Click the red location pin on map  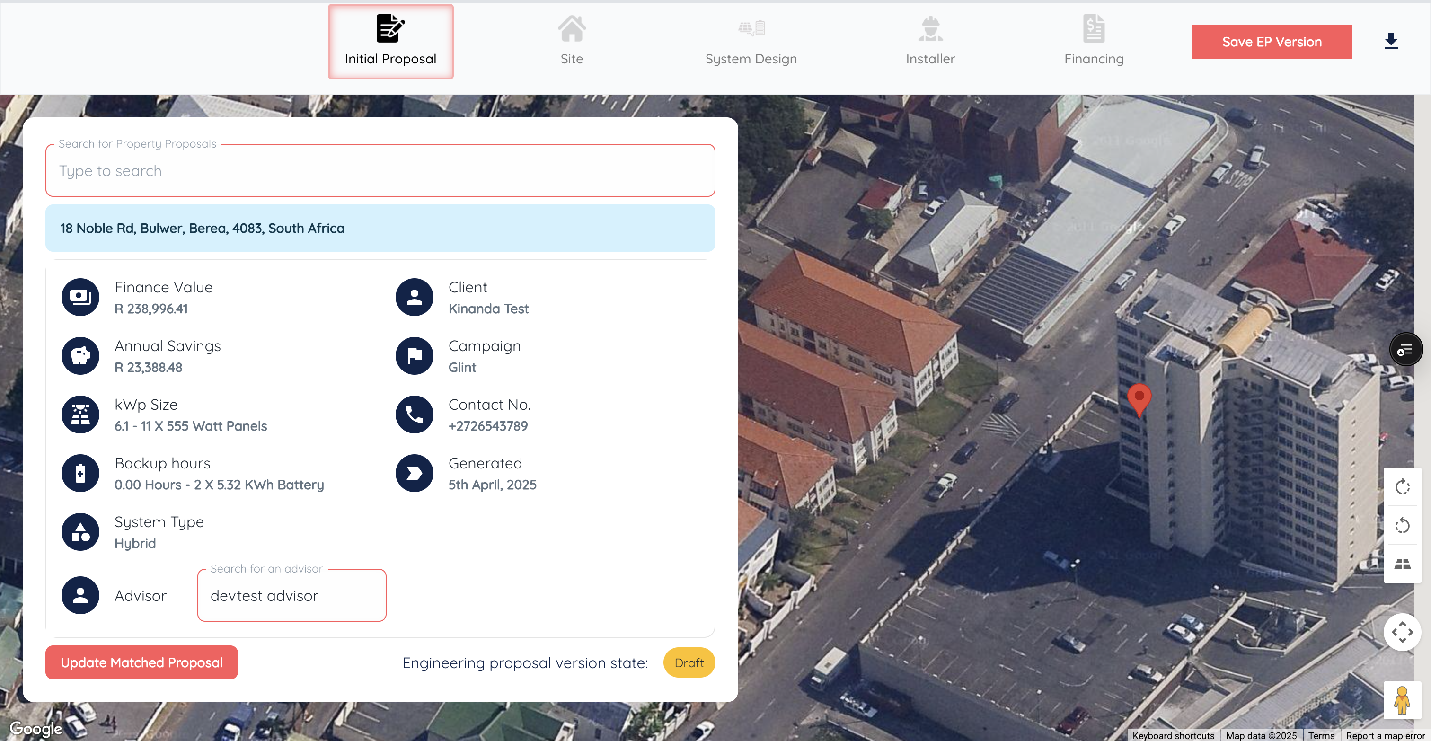(x=1139, y=397)
